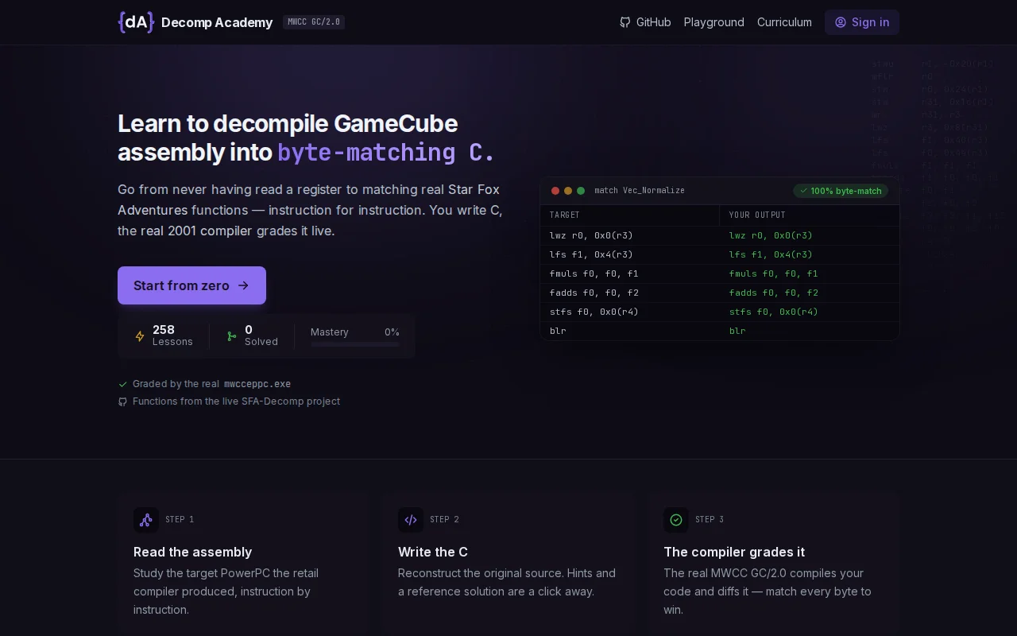This screenshot has width=1017, height=636.
Task: Click the green window dot in demo panel
Action: (x=581, y=191)
